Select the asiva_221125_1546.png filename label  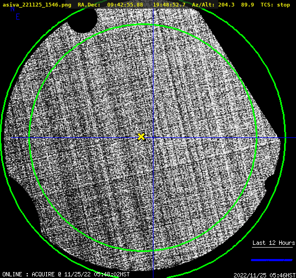37,5
